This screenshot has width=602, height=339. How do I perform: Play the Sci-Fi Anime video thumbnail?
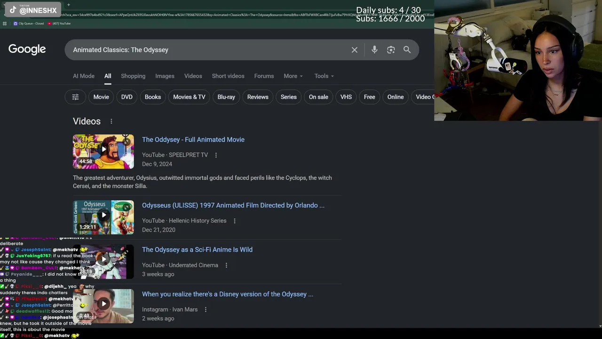(103, 262)
